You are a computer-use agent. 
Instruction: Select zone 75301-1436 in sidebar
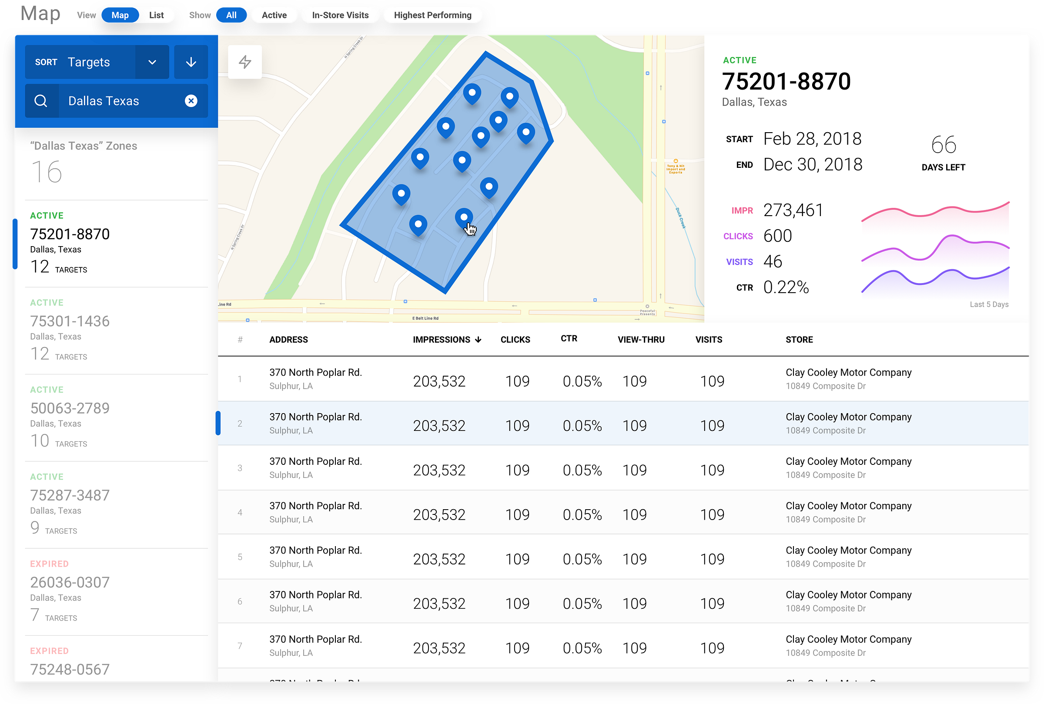[x=70, y=321]
